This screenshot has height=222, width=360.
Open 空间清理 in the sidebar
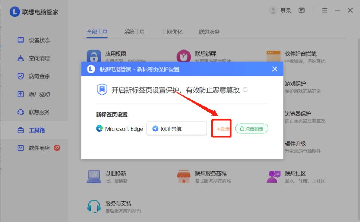click(x=39, y=58)
